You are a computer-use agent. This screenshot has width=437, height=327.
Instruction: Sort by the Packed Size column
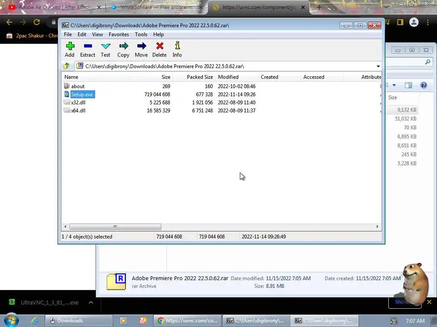tap(194, 77)
